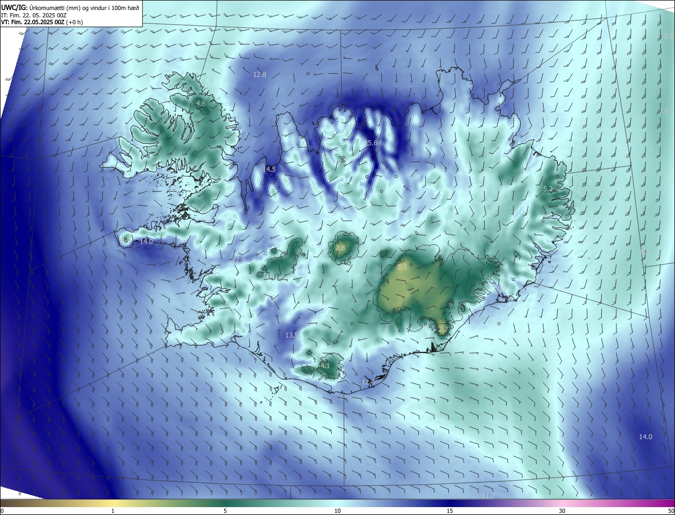This screenshot has height=515, width=675.
Task: Click the 12.8 value over the northern sea
Action: 259,75
